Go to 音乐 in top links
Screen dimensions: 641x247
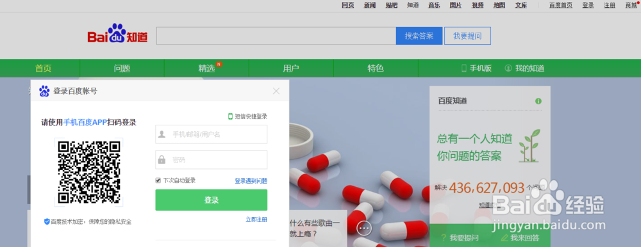[434, 5]
